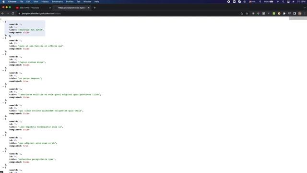Image resolution: width=307 pixels, height=173 pixels.
Task: Click the true value under quo adipisci enim
Action: (x=25, y=146)
